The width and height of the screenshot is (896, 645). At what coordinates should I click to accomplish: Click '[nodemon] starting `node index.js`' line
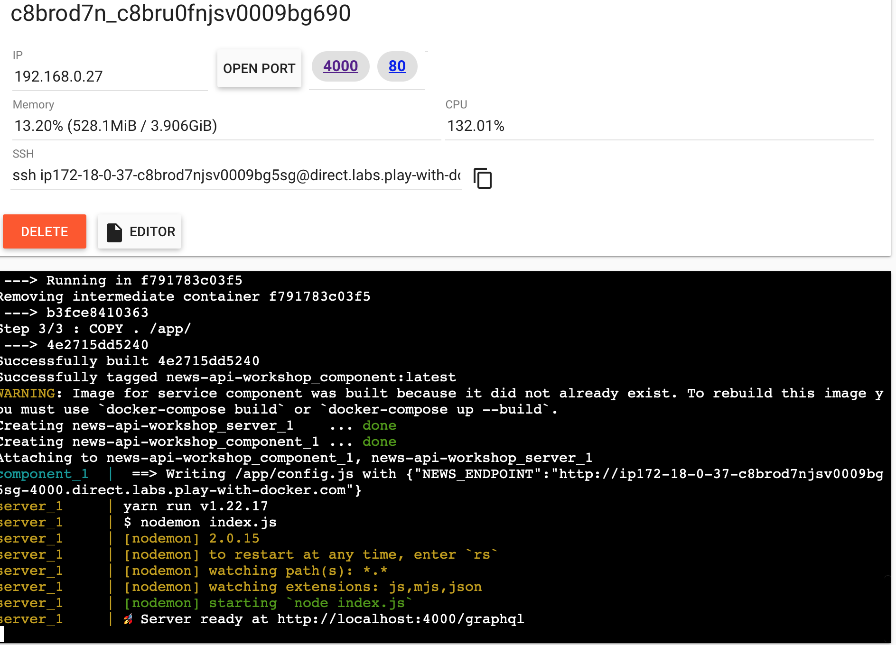268,603
